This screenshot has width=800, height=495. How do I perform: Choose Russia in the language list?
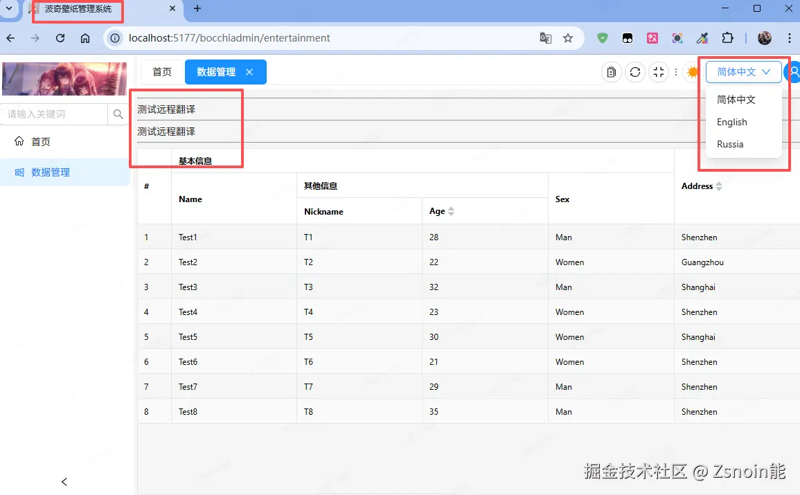pos(730,144)
